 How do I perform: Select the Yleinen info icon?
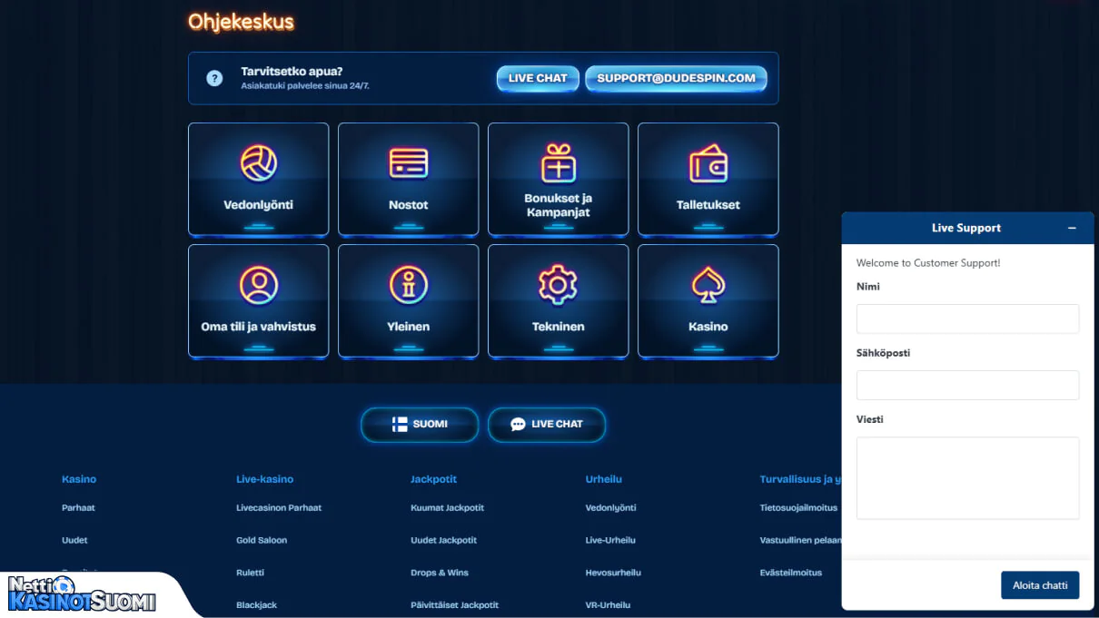point(409,285)
